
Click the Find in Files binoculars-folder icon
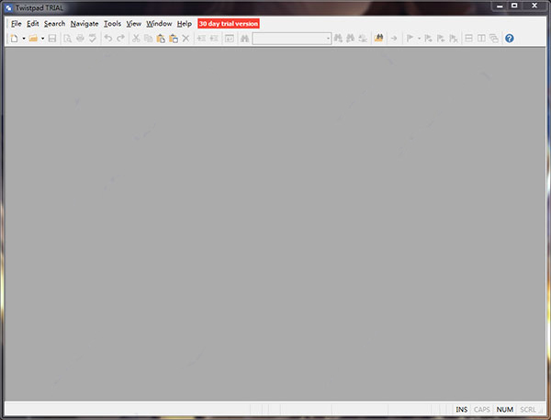tap(378, 38)
